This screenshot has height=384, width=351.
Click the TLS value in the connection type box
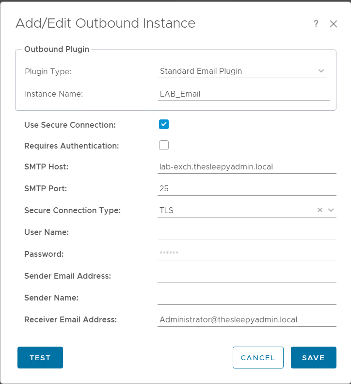166,210
